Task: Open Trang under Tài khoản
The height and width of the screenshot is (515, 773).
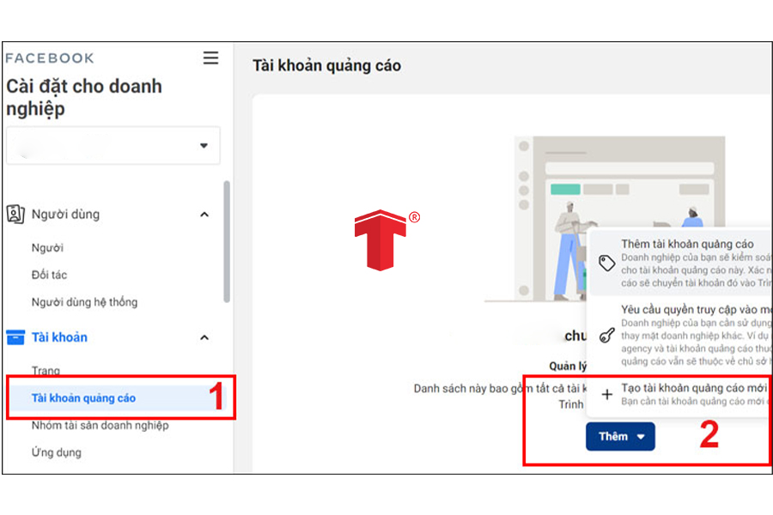Action: (x=46, y=370)
